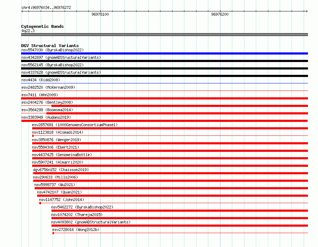The height and width of the screenshot is (247, 318).
Task: Select the black bar under the nsv4342697 label
Action: click(x=164, y=61)
